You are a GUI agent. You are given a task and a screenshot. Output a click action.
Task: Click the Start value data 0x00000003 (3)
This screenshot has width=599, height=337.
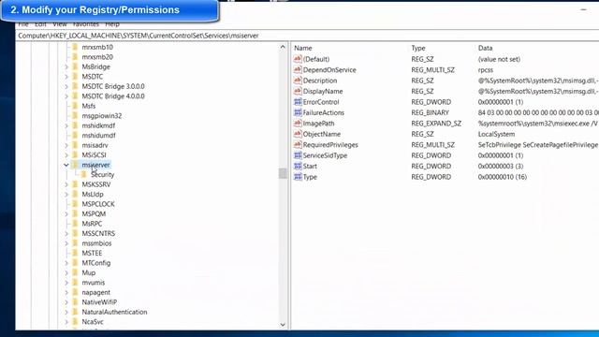501,166
